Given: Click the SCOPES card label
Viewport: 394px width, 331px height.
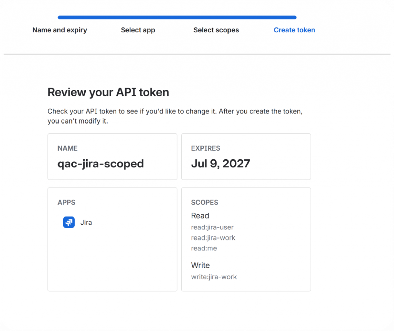Looking at the screenshot, I should (x=205, y=202).
